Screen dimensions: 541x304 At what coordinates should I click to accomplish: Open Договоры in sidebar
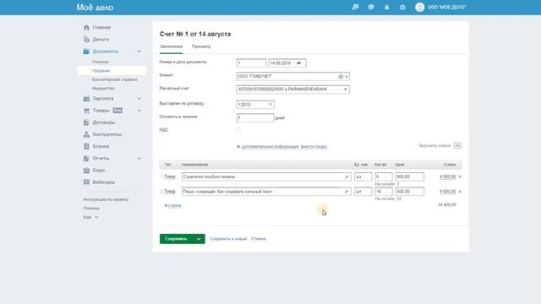103,122
